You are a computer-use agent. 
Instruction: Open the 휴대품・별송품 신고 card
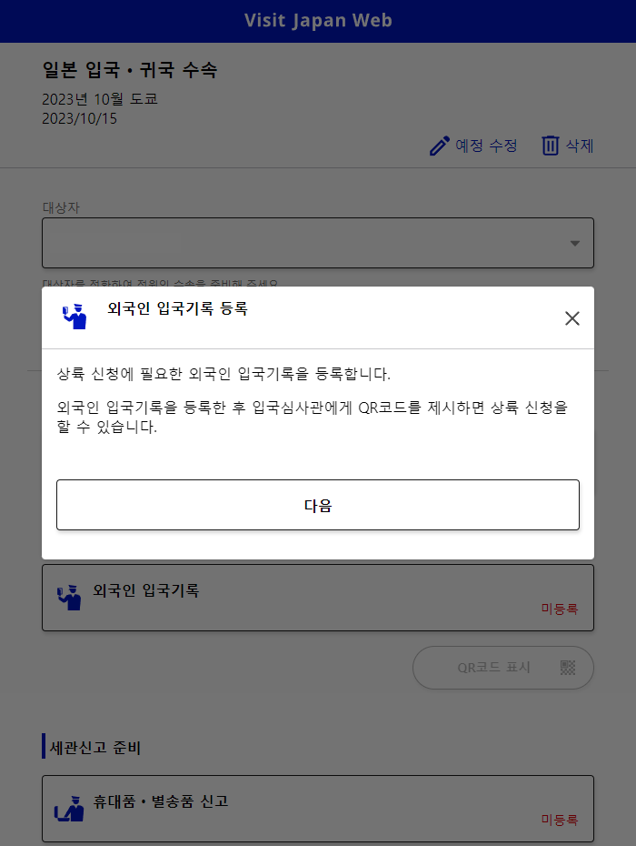(x=318, y=809)
